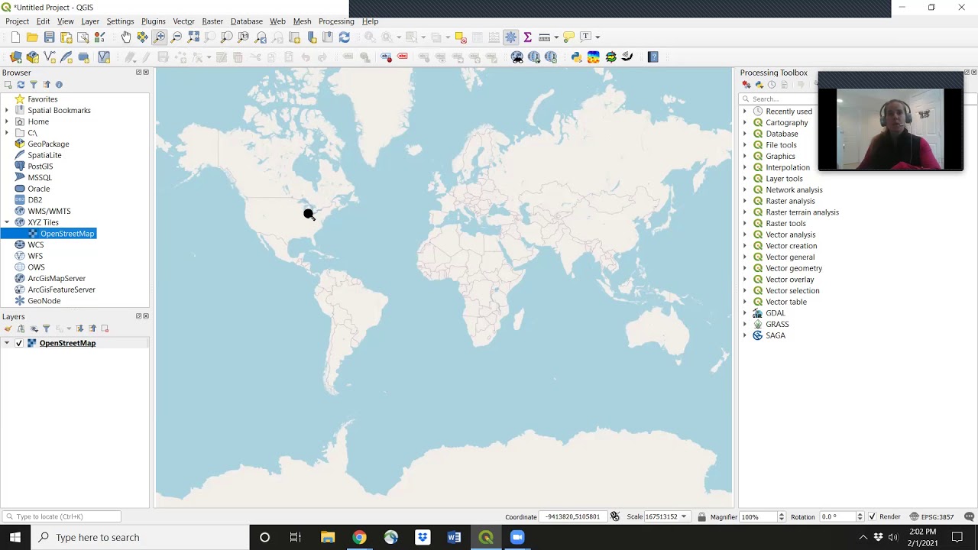The height and width of the screenshot is (550, 978).
Task: Select the GeoNode browser entry
Action: coord(44,301)
